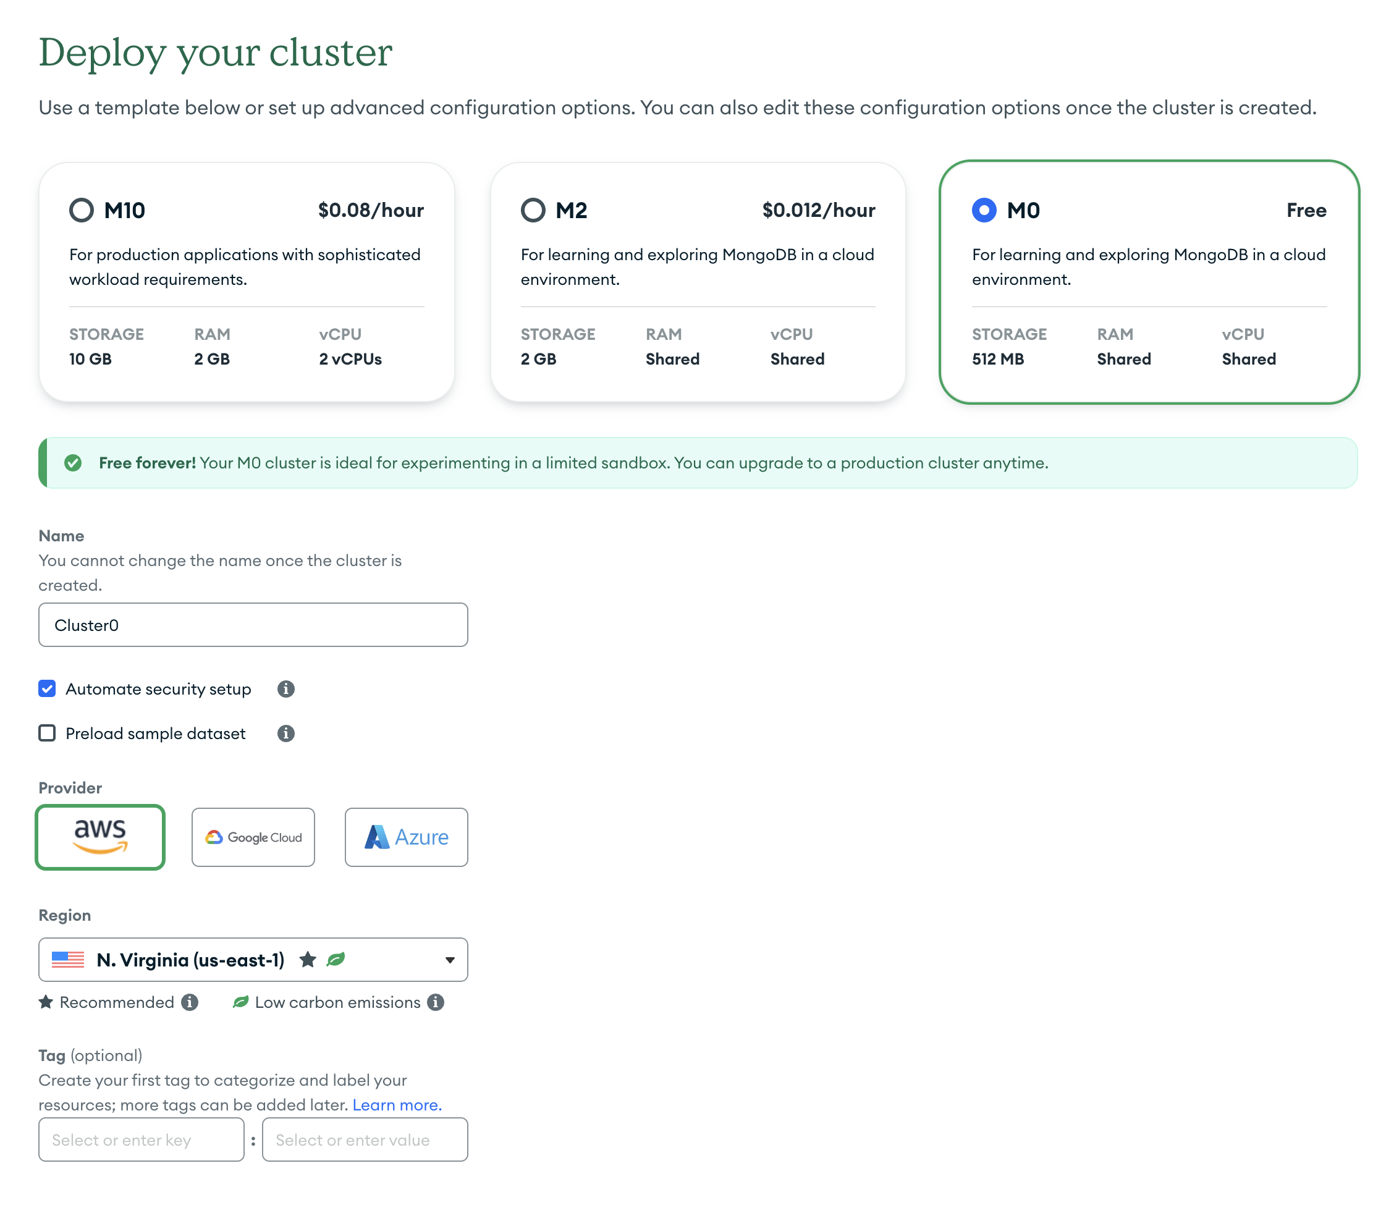
Task: Choose AWS as the cloud provider
Action: 100,837
